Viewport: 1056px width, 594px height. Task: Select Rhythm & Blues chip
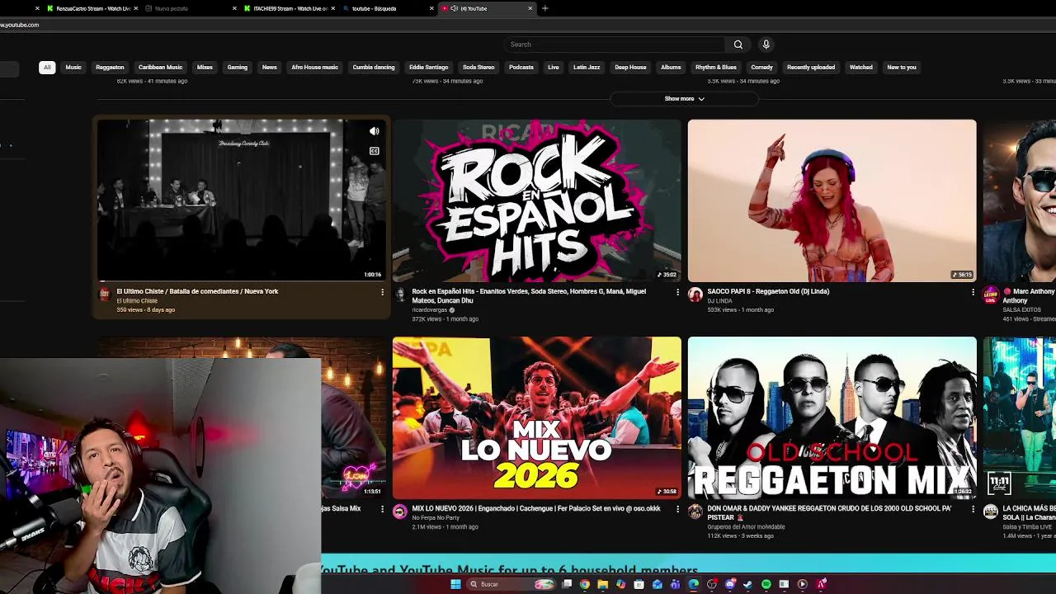[716, 68]
